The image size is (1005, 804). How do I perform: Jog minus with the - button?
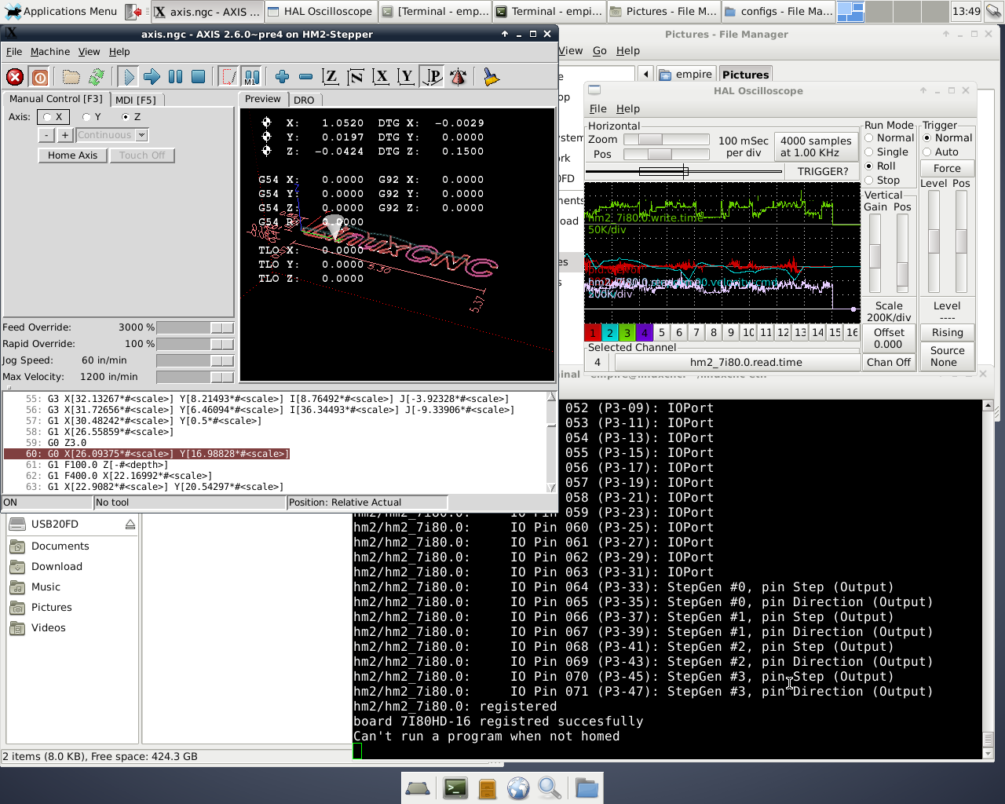(47, 135)
